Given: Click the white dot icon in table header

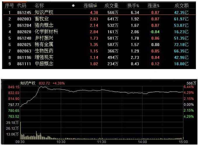Looking at the screenshot, I should tap(73, 6).
